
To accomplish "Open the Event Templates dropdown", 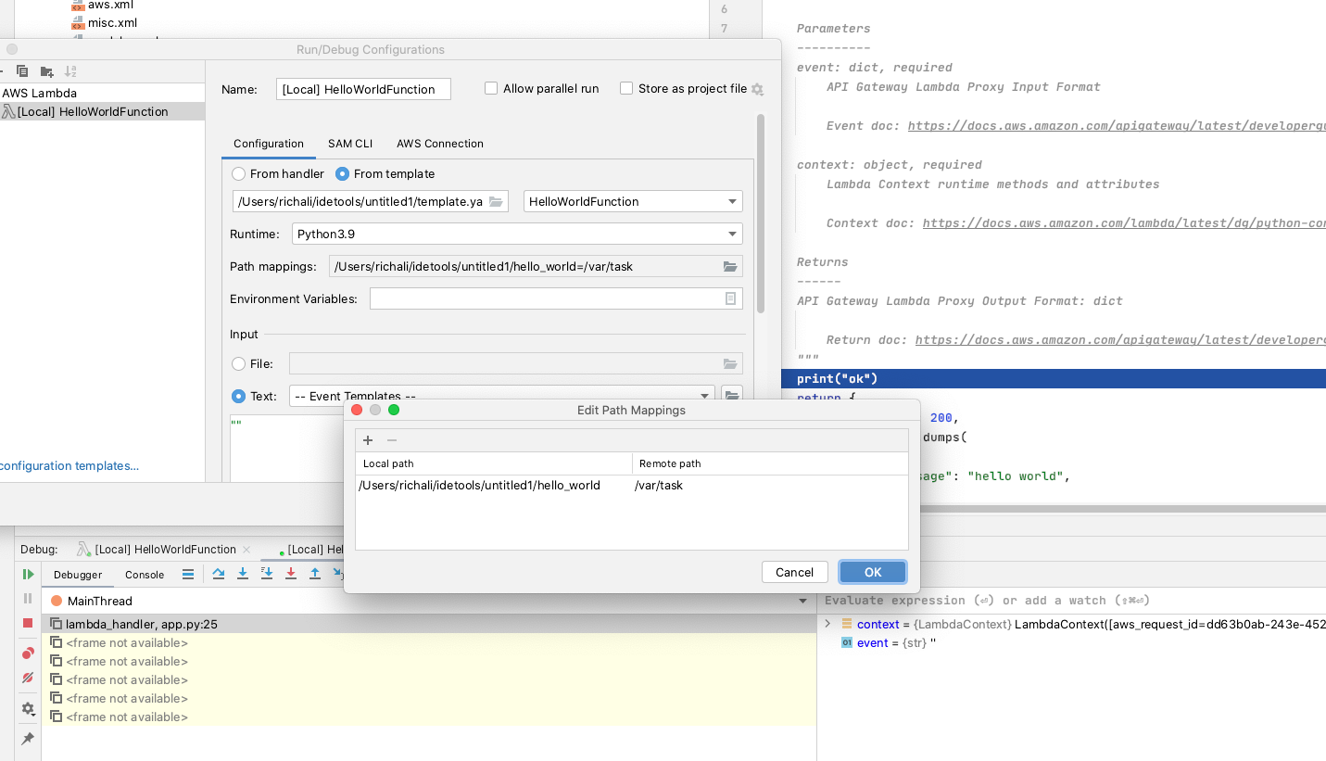I will [702, 394].
